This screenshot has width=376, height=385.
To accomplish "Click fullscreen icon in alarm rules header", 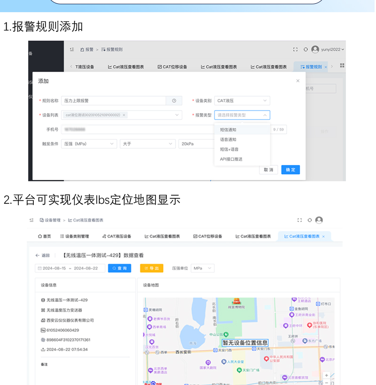I will pyautogui.click(x=295, y=49).
